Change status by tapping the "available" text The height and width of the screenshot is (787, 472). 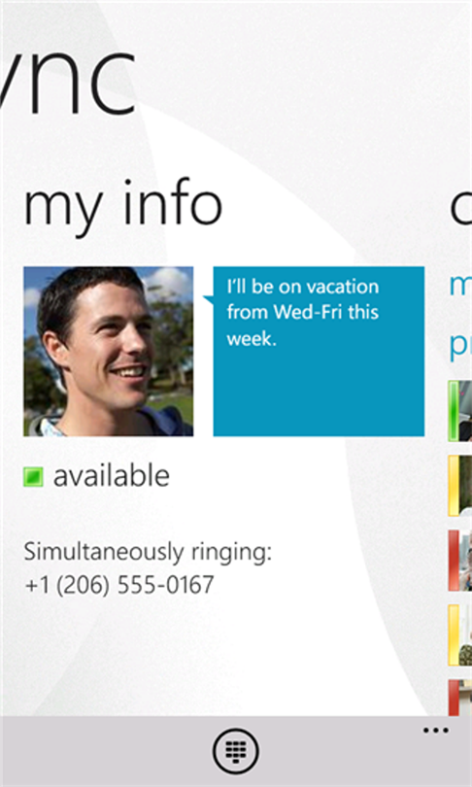112,476
